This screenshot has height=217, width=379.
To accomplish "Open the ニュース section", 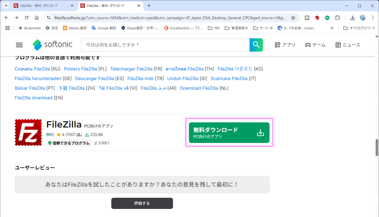I will click(348, 45).
